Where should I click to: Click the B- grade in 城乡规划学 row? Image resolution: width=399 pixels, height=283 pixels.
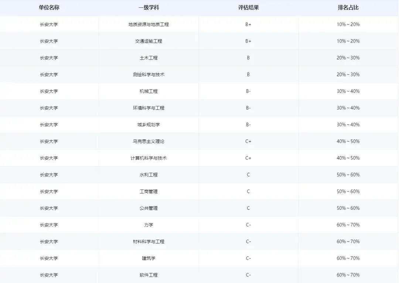pyautogui.click(x=248, y=125)
